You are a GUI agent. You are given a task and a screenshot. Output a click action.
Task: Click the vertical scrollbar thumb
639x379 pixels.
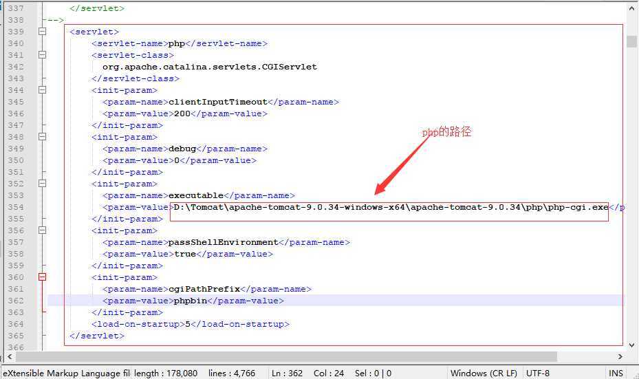coord(631,41)
